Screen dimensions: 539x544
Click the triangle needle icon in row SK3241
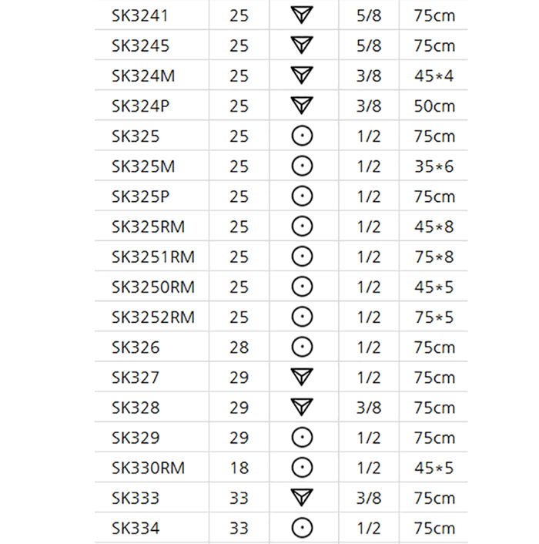coord(303,15)
